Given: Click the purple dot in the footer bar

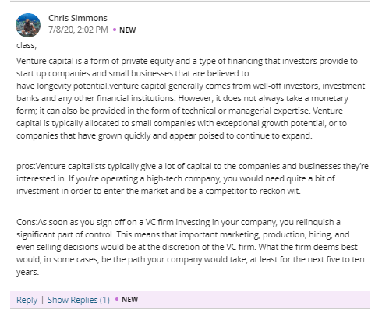Looking at the screenshot, I should (x=117, y=299).
